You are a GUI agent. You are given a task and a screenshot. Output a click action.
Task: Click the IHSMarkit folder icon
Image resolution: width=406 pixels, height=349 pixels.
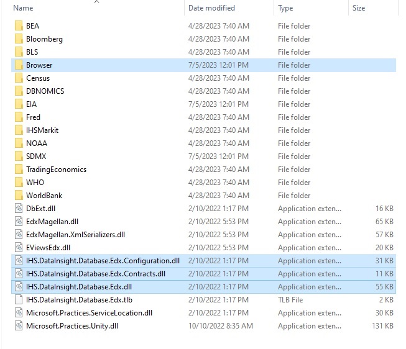click(19, 130)
